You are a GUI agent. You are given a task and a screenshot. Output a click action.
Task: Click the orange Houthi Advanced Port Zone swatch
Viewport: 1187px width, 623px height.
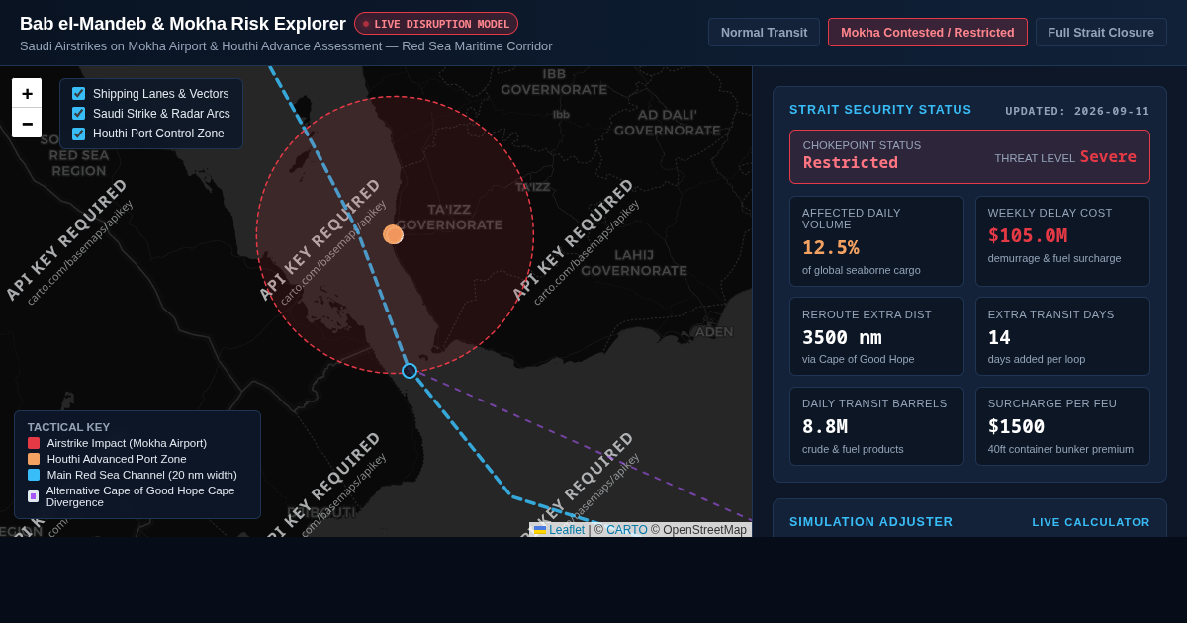(x=34, y=459)
